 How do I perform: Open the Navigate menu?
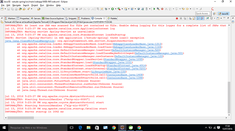point(16,5)
